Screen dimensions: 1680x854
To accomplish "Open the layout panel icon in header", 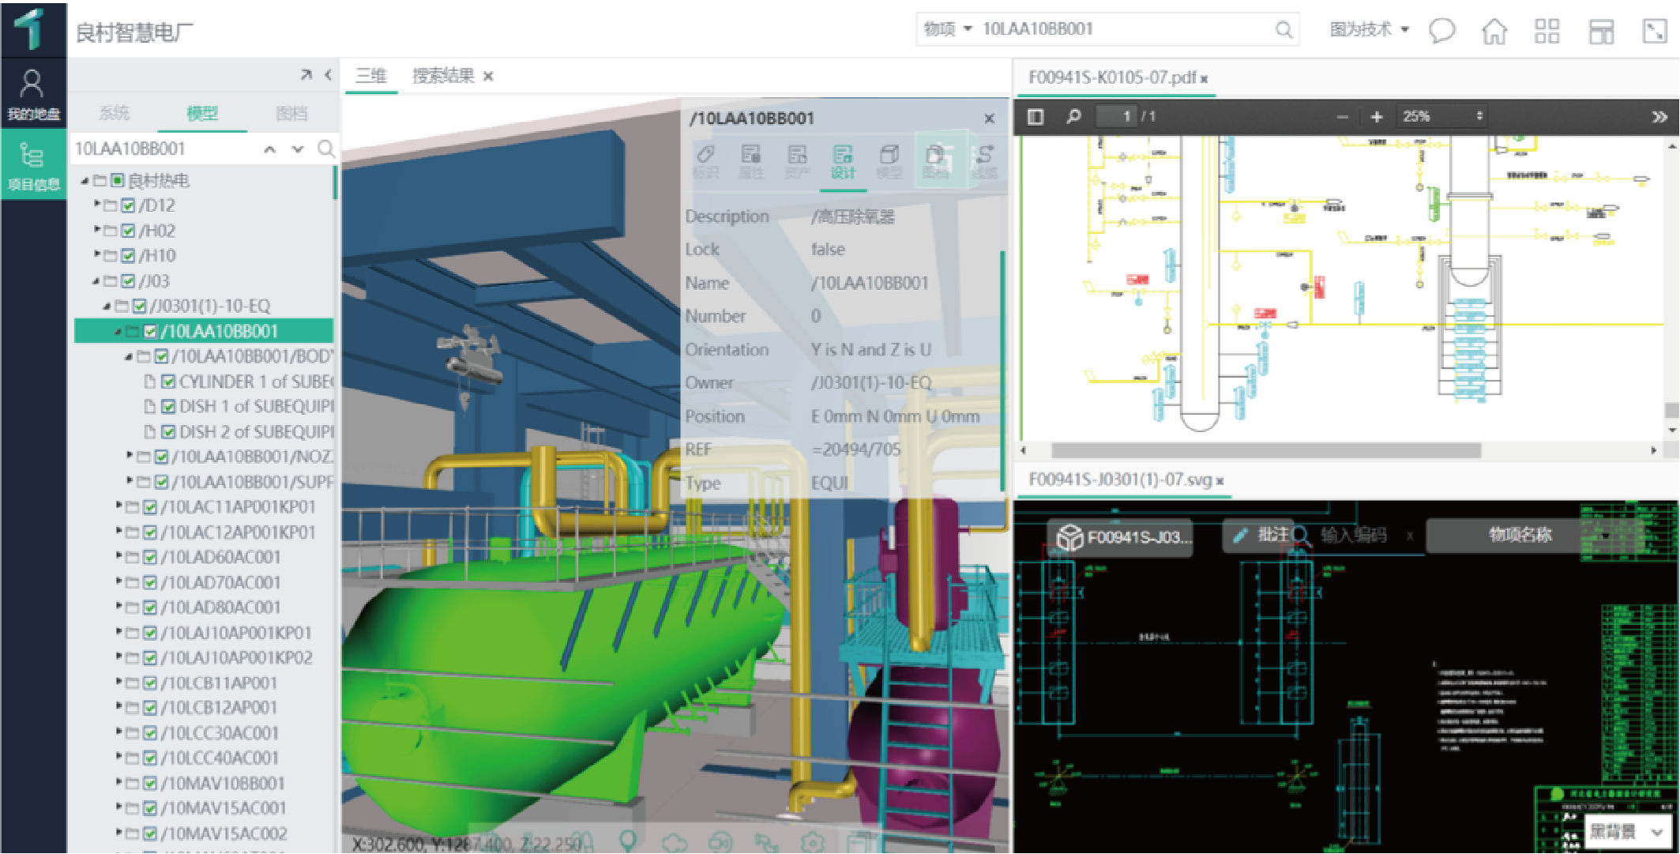I will (1601, 31).
